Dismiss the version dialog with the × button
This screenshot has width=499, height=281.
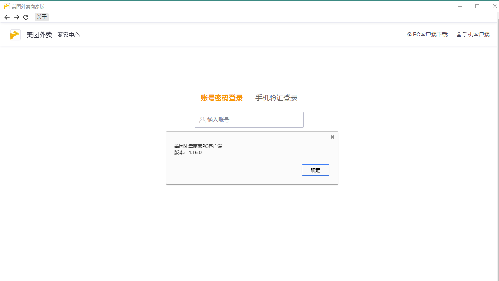click(x=332, y=137)
